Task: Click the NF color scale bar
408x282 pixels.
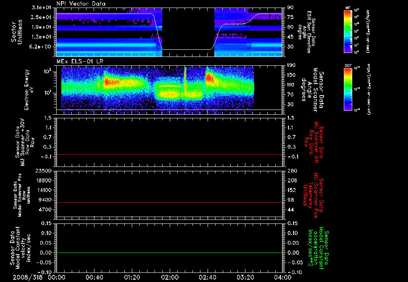Action: click(348, 31)
